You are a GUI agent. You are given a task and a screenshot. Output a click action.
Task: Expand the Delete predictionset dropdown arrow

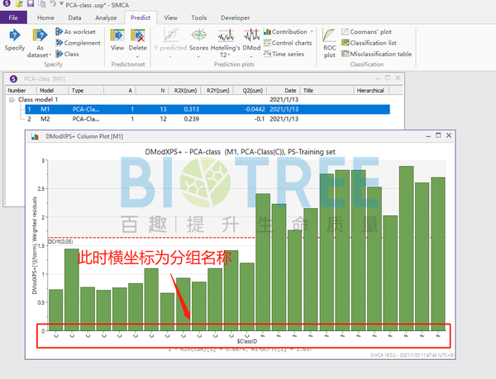tap(137, 57)
